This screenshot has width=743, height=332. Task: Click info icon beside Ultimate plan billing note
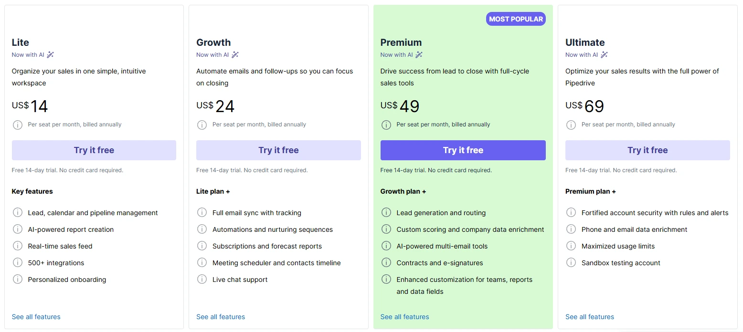click(571, 125)
